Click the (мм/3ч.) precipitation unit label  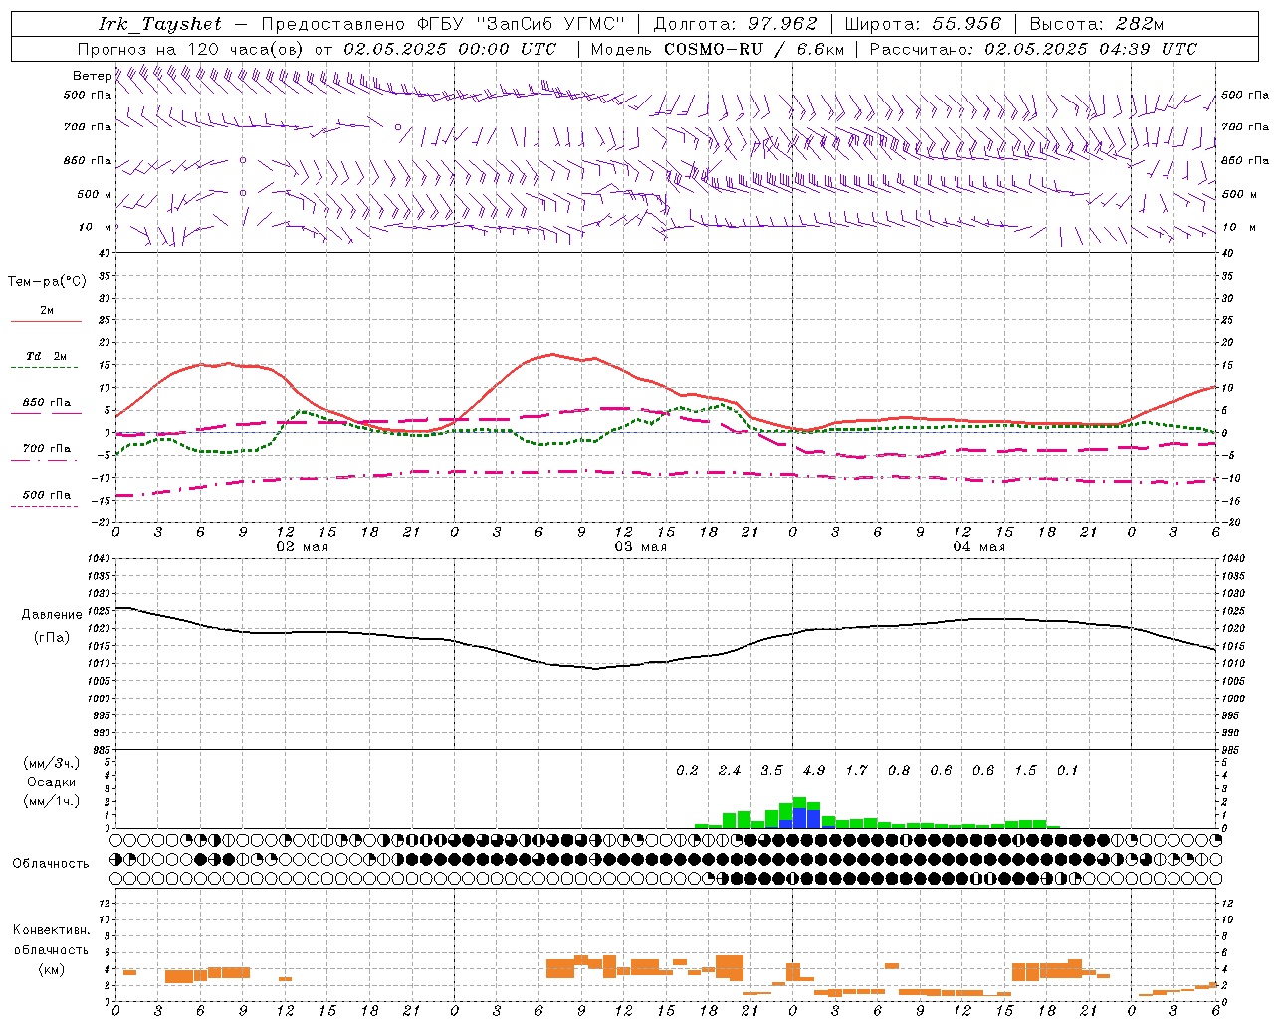[52, 763]
